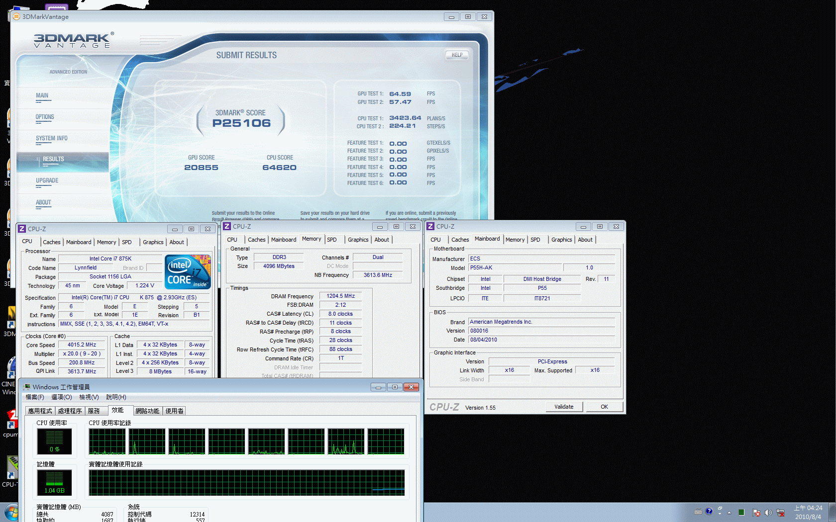The image size is (836, 522).
Task: Switch to 處理程序 tab in Task Manager
Action: pos(70,411)
